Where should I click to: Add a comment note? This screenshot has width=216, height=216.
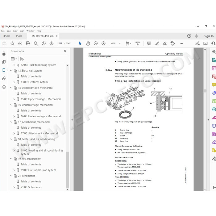point(149,44)
